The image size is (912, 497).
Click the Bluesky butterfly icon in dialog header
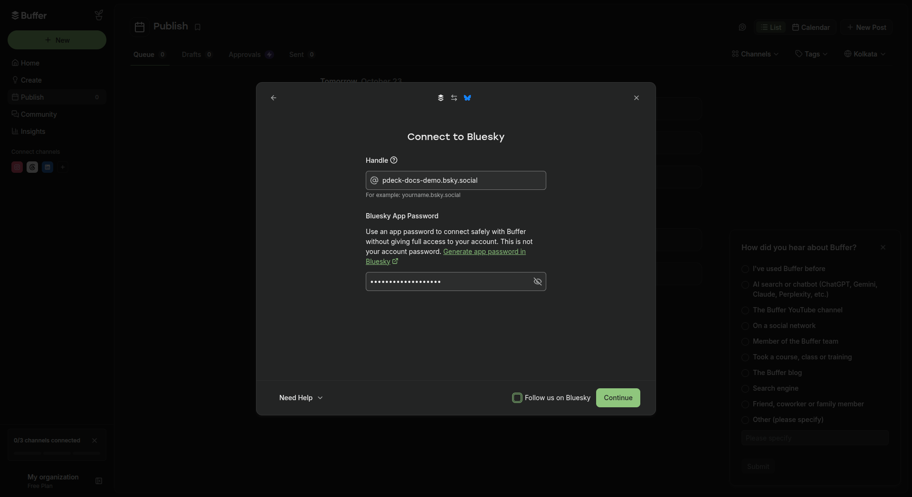[x=467, y=98]
